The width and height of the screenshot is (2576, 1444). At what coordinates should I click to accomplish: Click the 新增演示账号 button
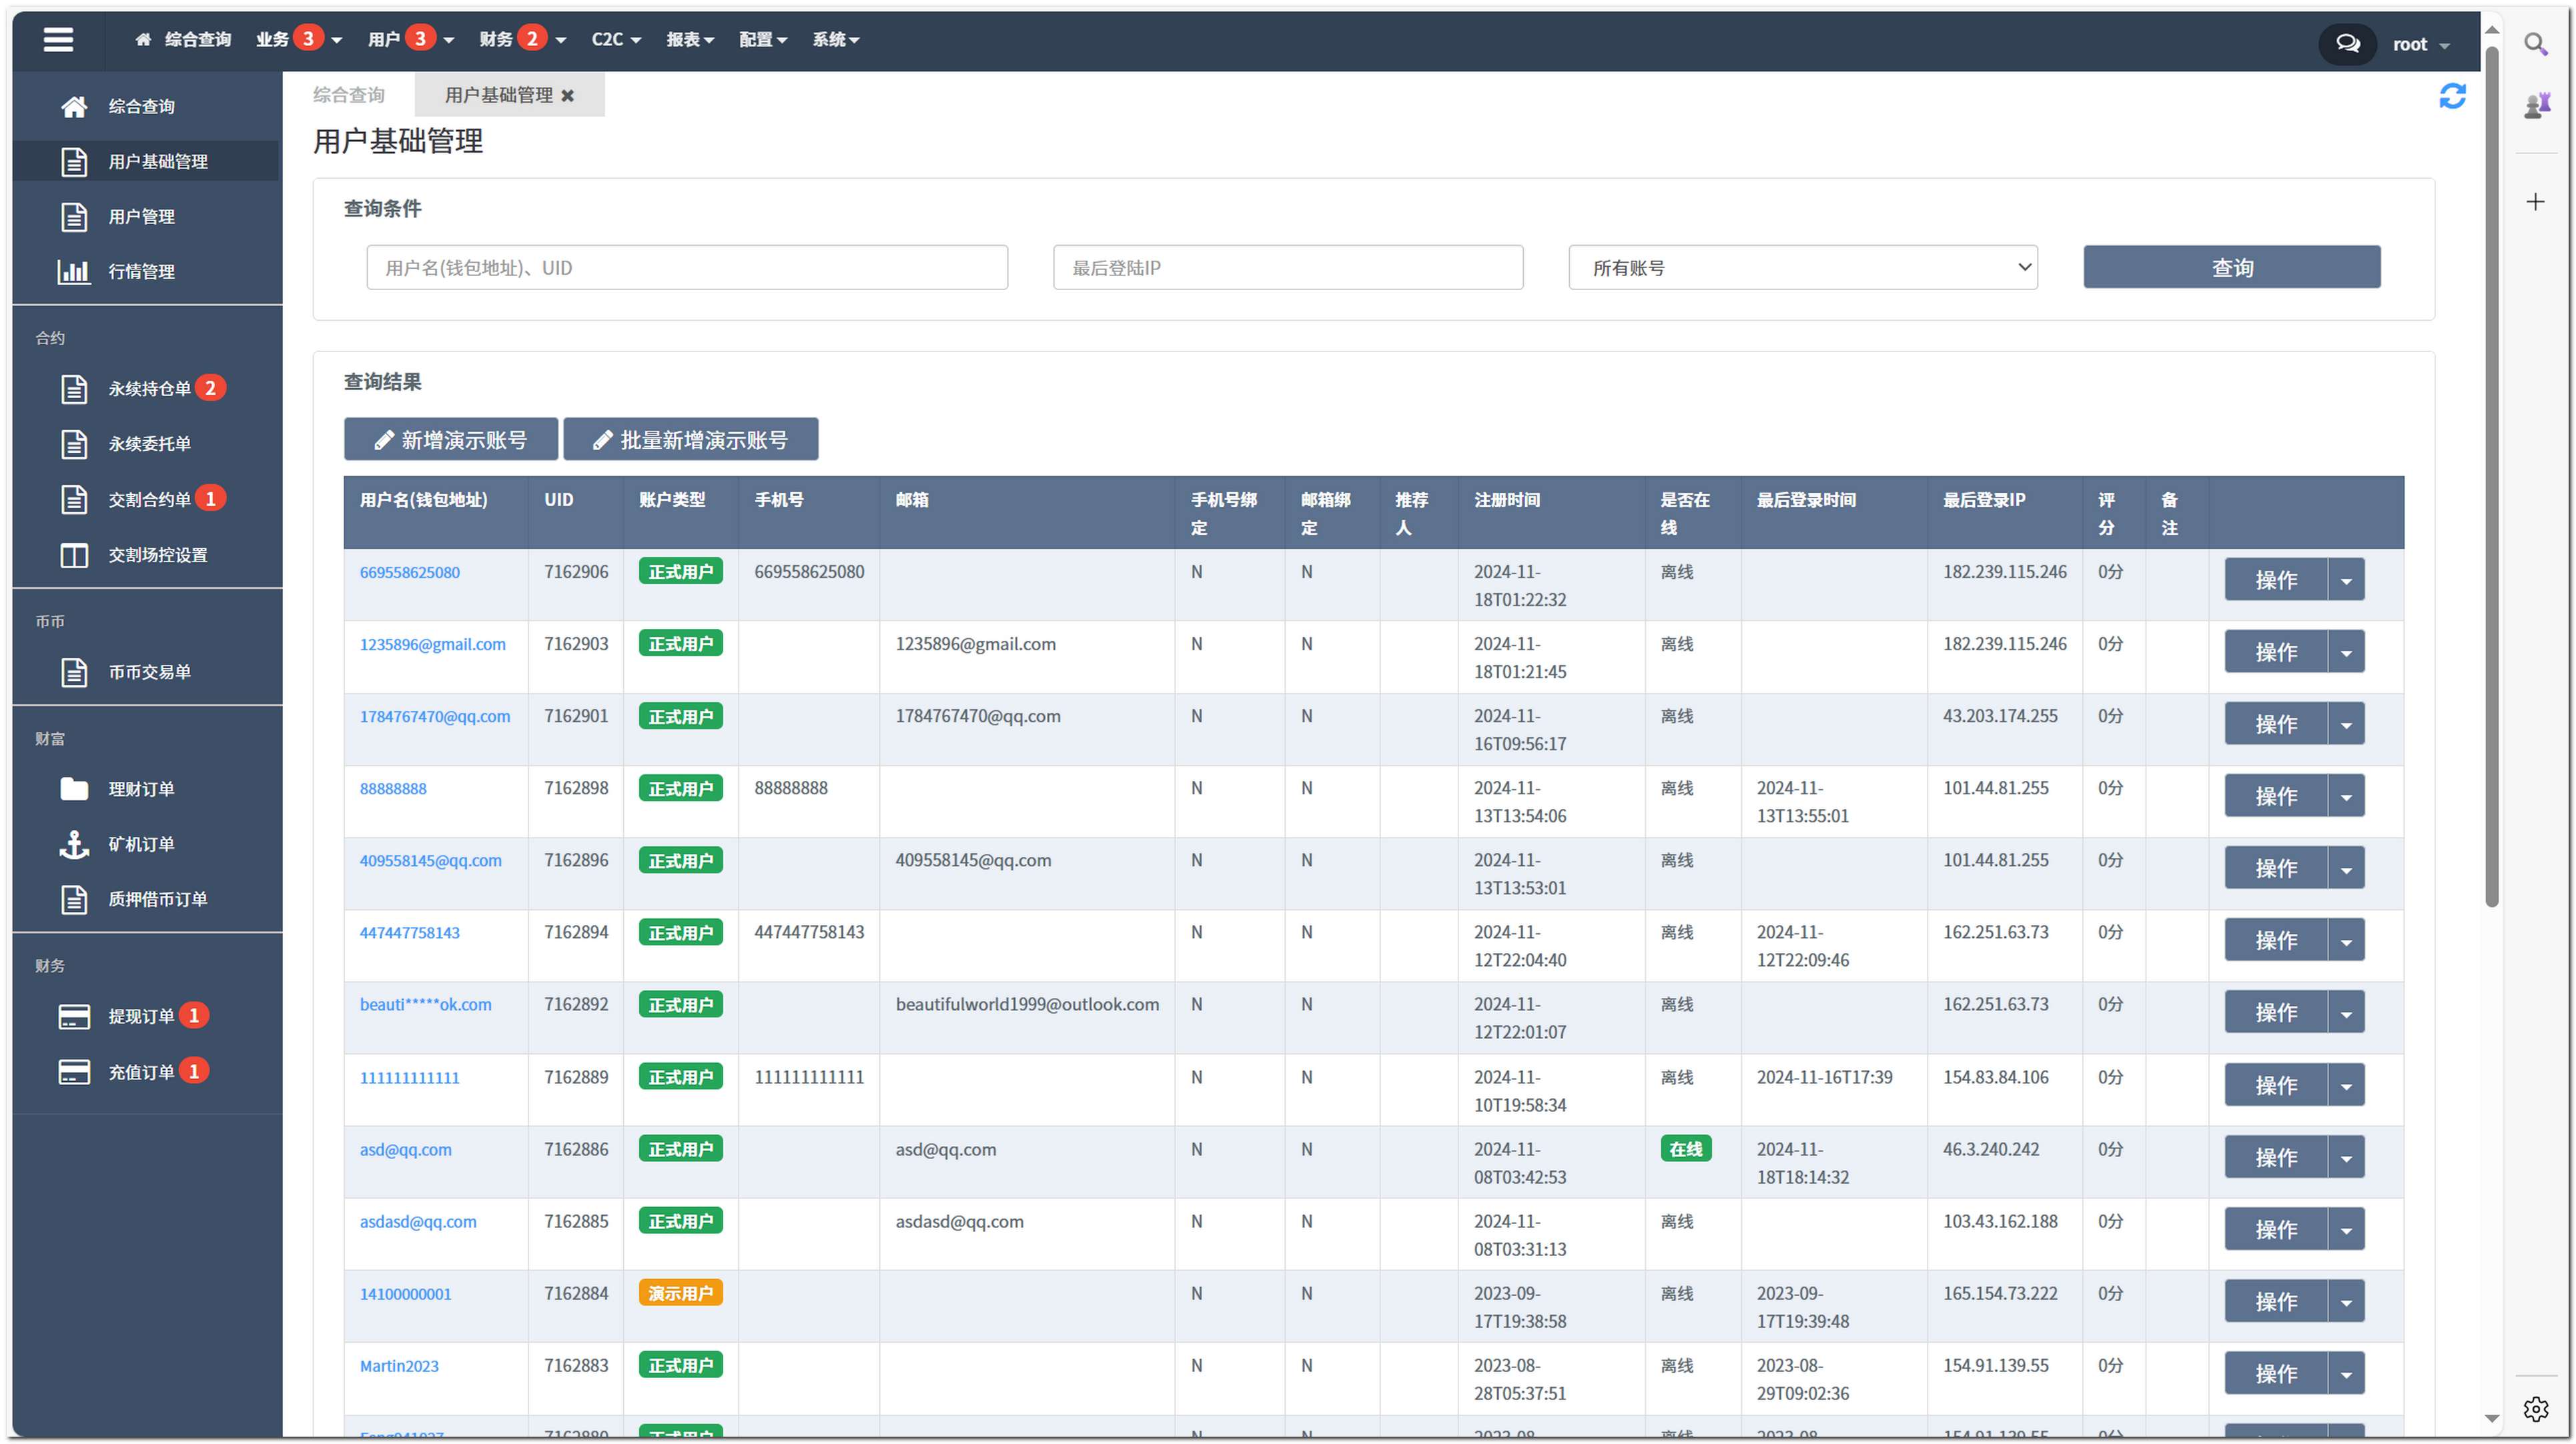coord(451,440)
